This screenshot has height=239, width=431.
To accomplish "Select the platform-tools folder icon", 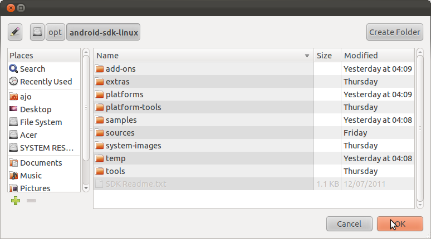I will (99, 107).
